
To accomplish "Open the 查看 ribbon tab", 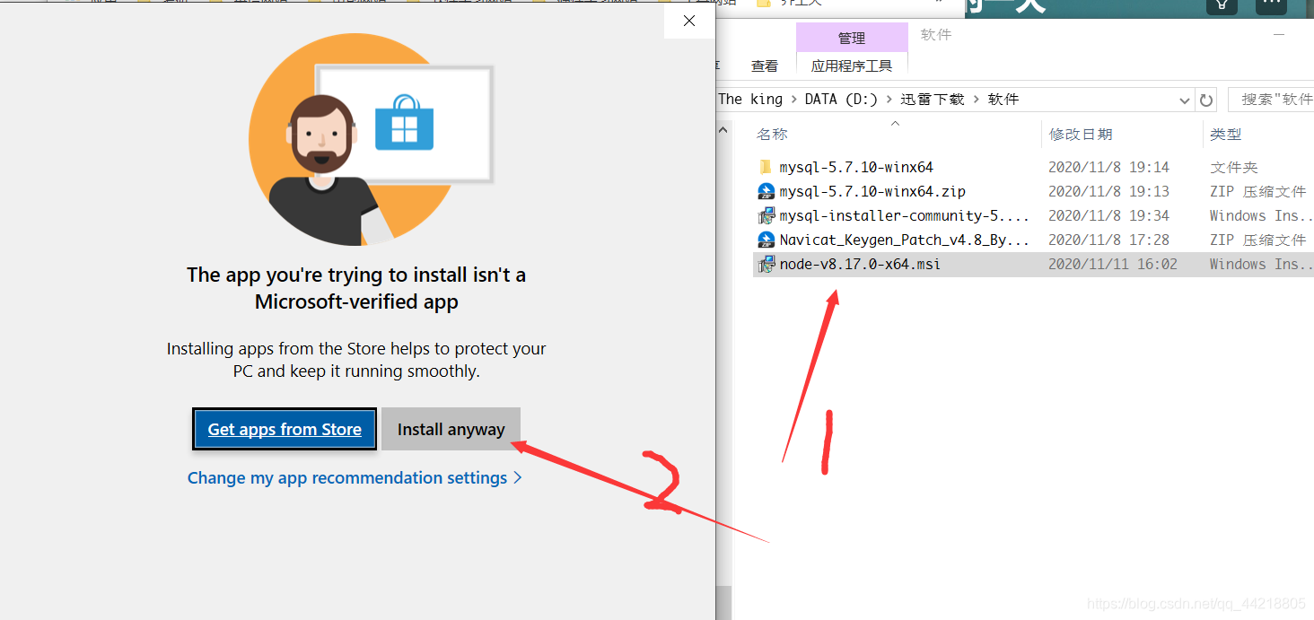I will click(x=765, y=65).
